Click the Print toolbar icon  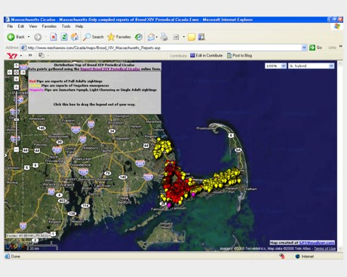(x=164, y=37)
